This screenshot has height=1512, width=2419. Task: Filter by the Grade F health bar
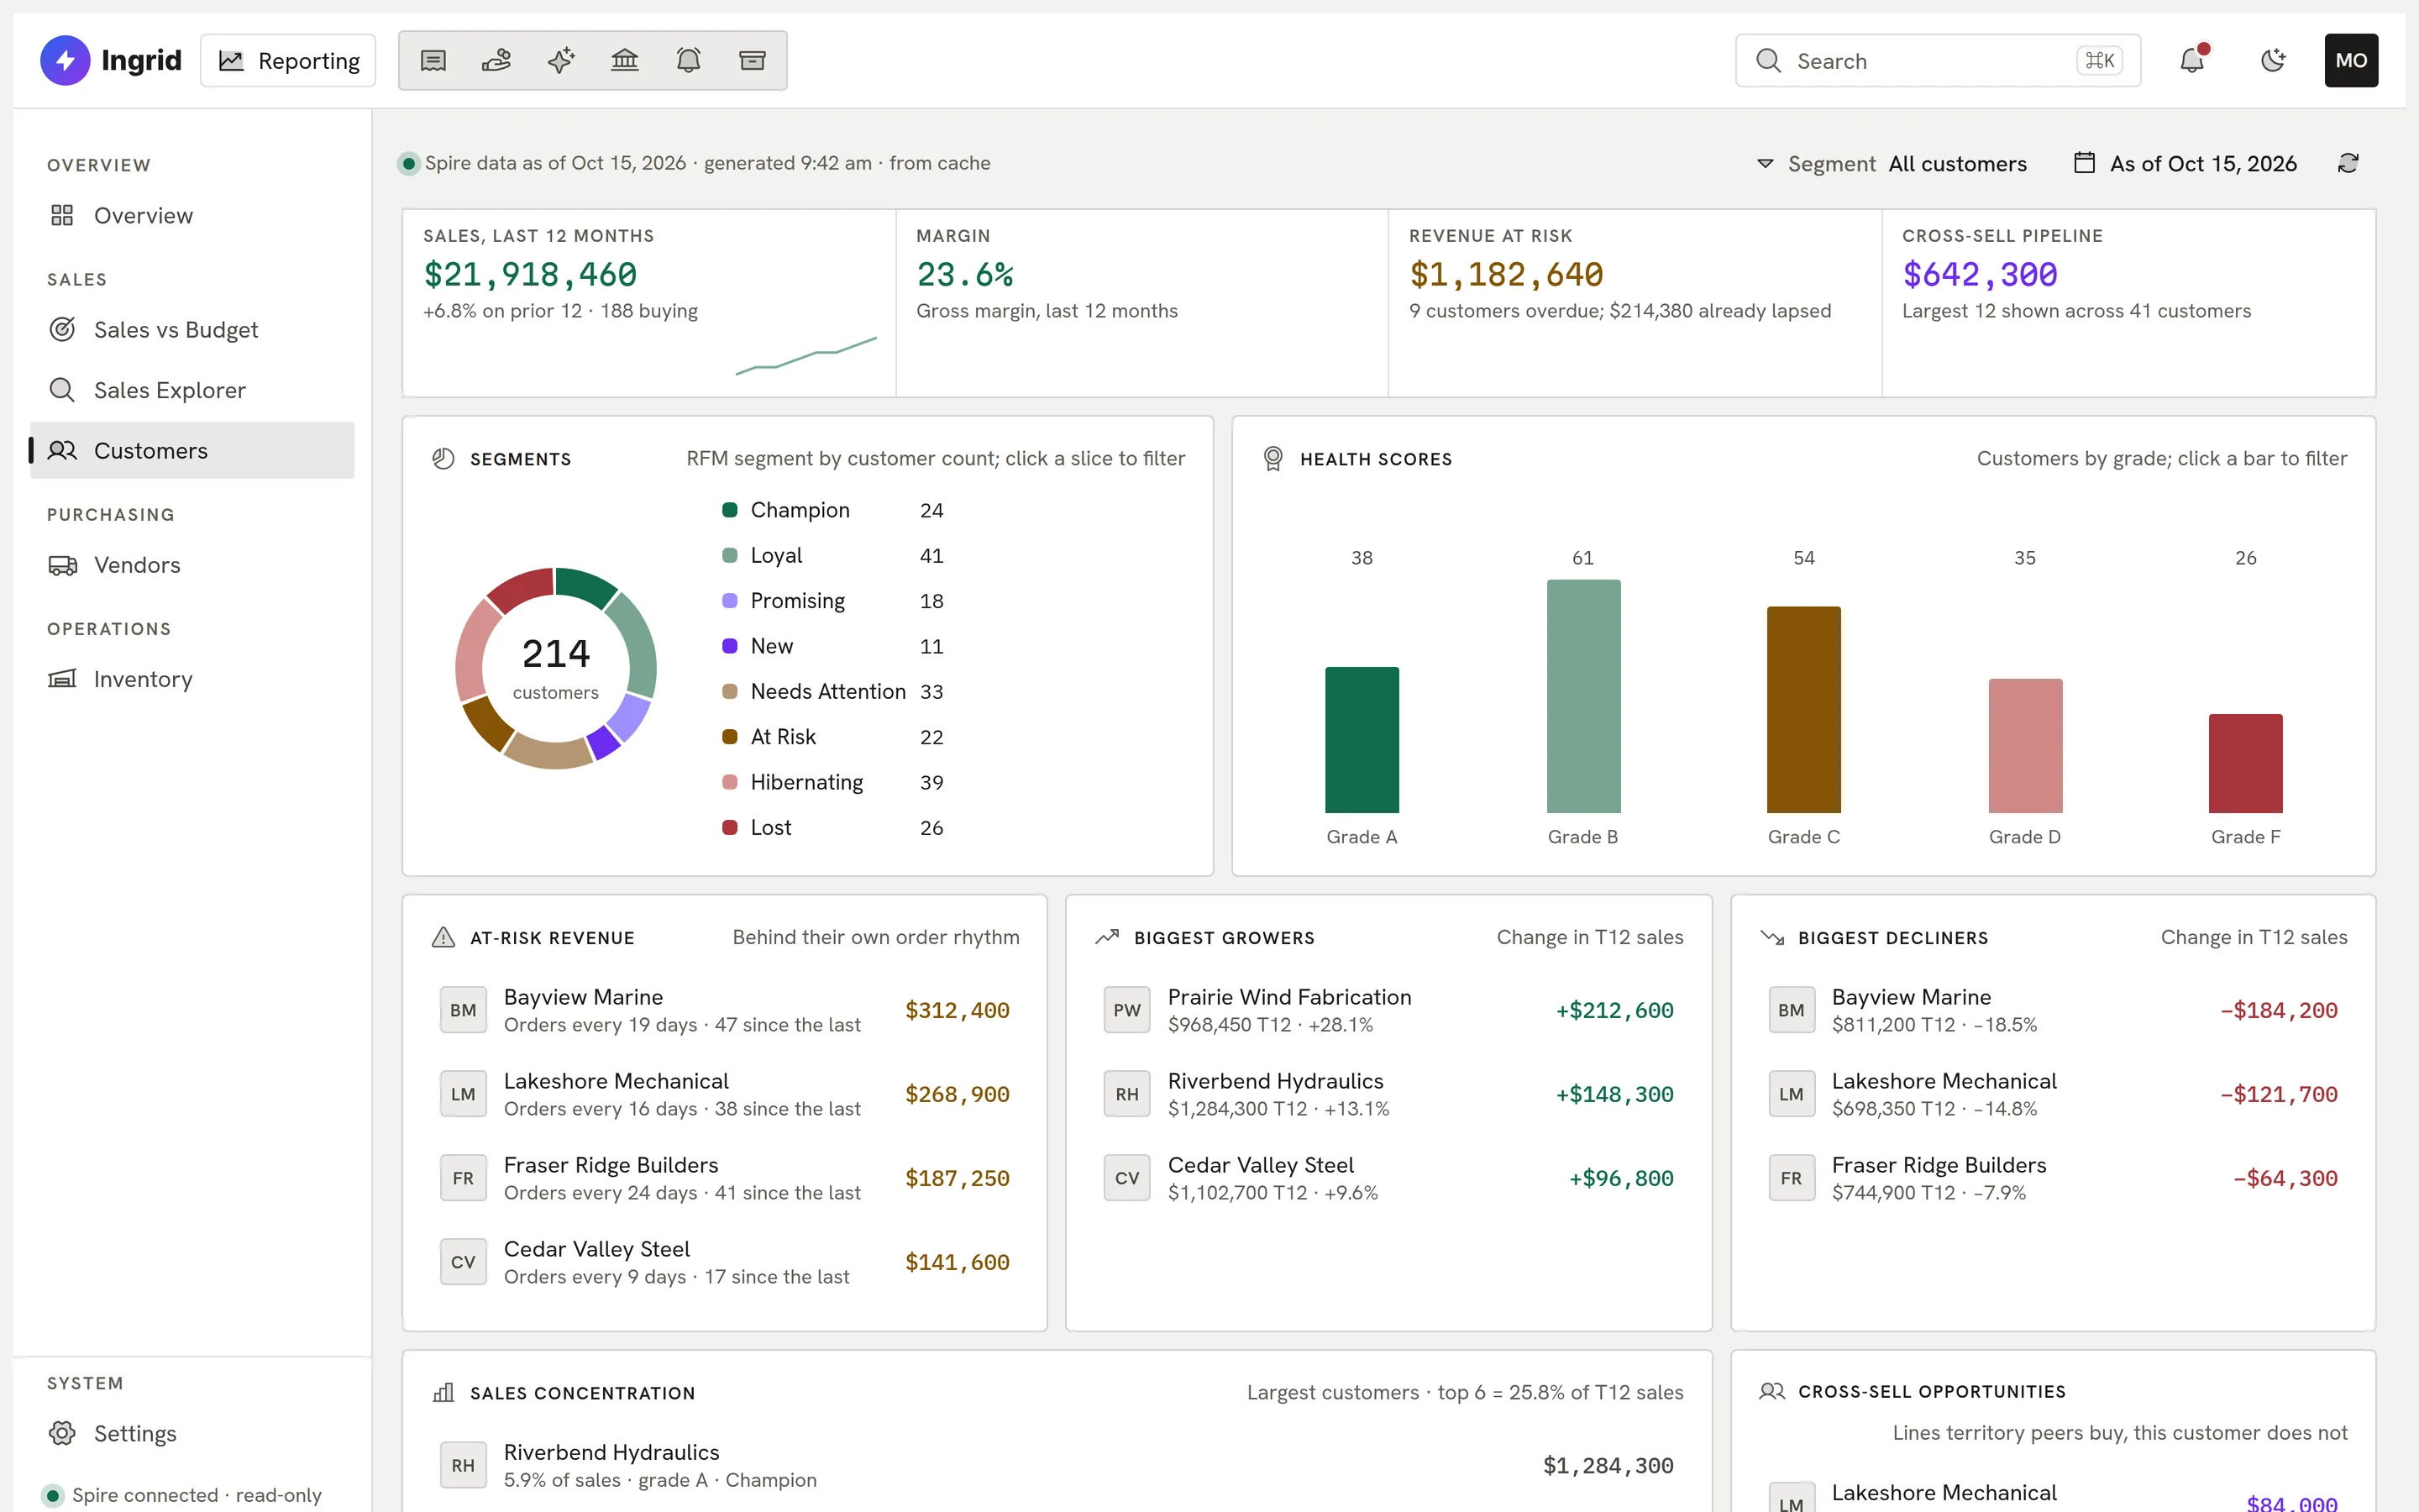coord(2245,763)
